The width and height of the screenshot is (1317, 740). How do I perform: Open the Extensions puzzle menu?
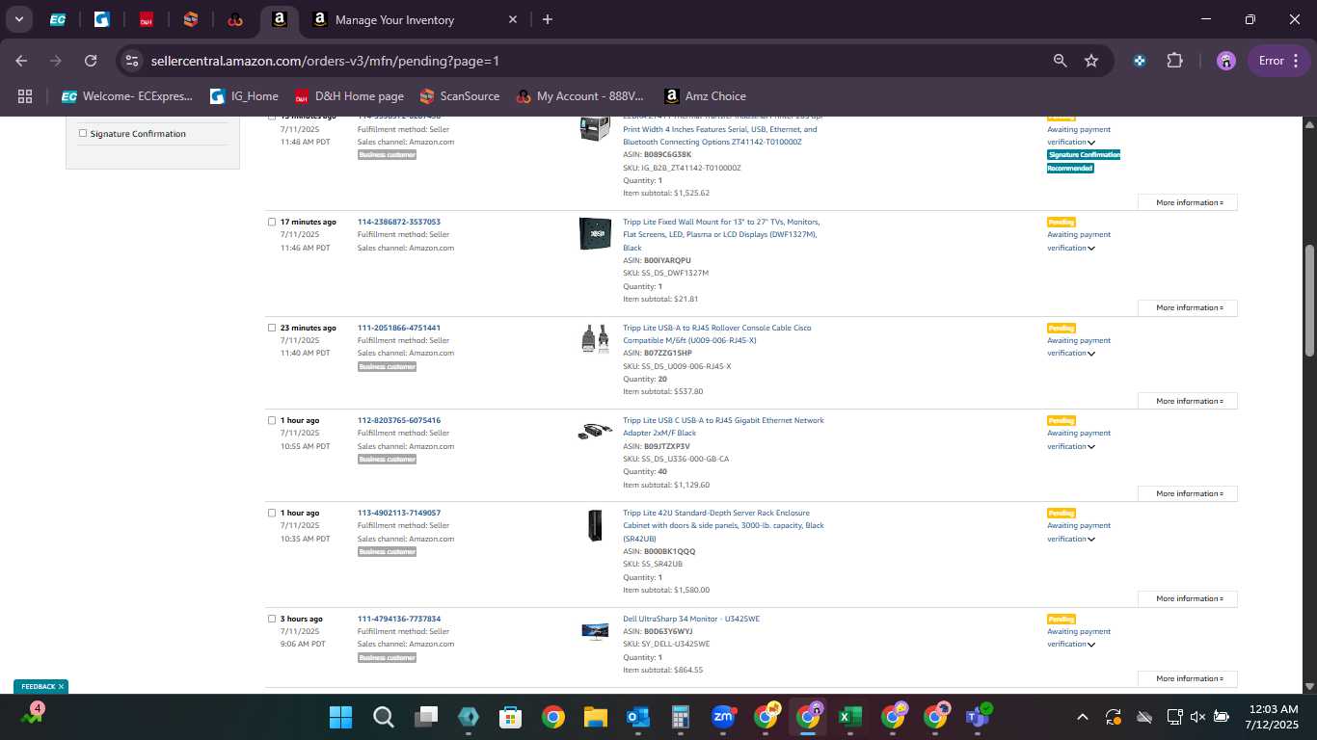(1174, 61)
